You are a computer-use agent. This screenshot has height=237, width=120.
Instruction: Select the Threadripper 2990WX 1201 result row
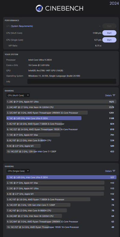(x=61, y=113)
